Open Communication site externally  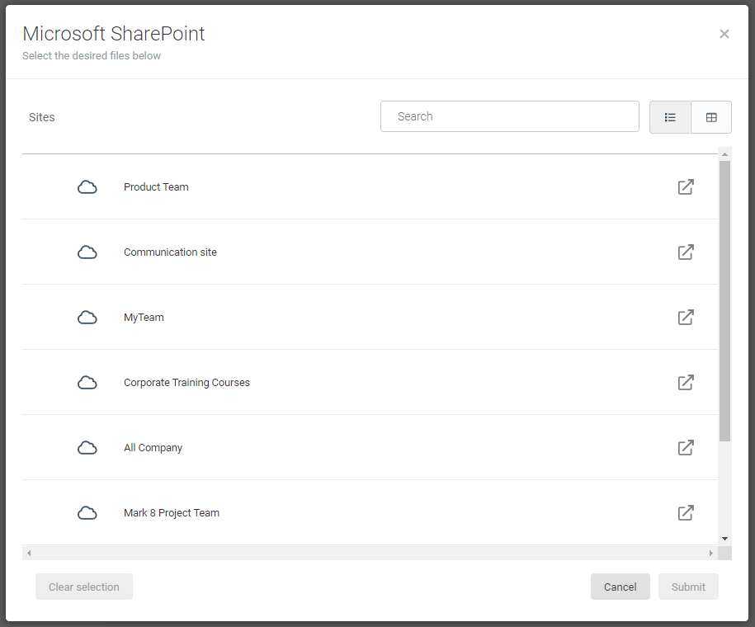point(685,252)
